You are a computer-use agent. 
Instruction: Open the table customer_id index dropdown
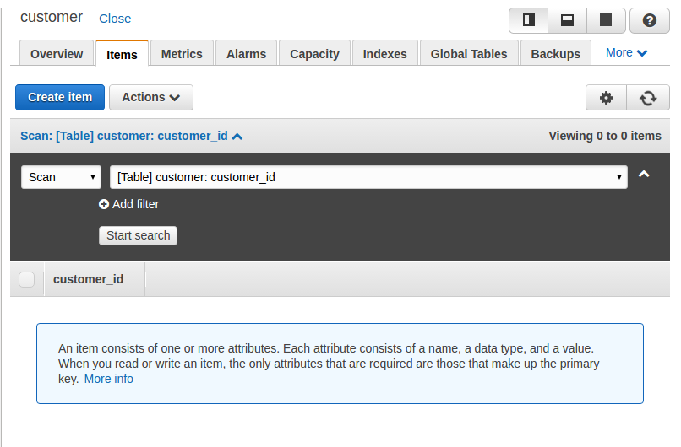point(368,177)
